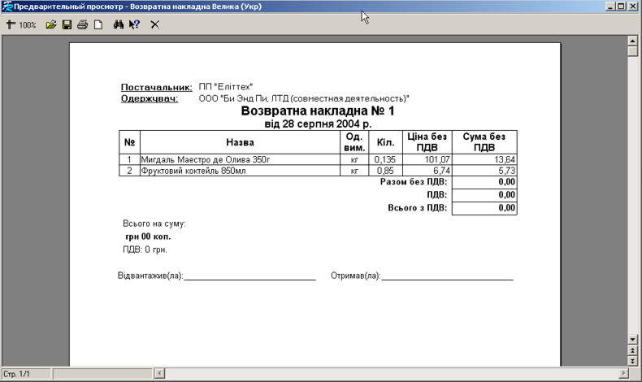Click the 'Возвратна накладна № 1' heading

(x=317, y=111)
